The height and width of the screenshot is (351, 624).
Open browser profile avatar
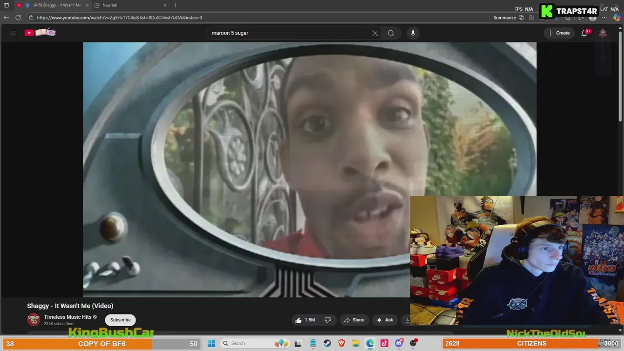point(593,18)
